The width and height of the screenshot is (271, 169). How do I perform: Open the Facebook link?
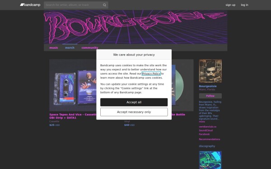coord(204,134)
